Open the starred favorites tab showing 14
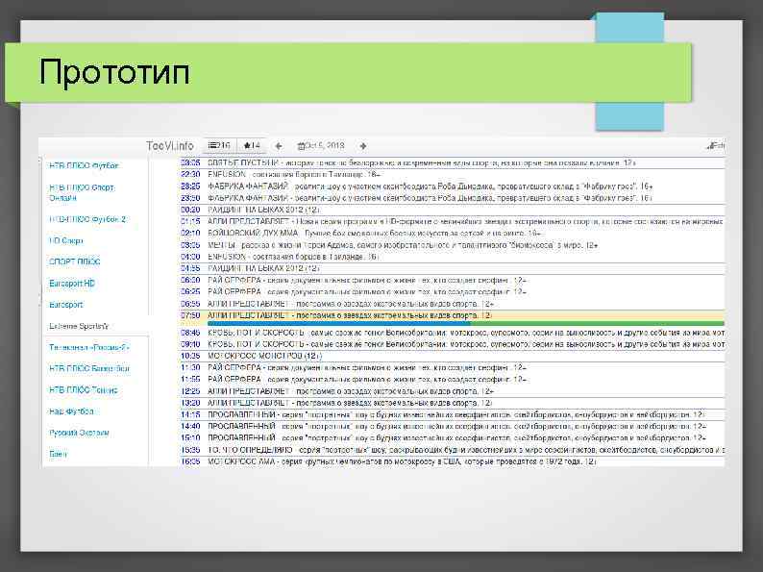763x572 pixels. pyautogui.click(x=252, y=145)
